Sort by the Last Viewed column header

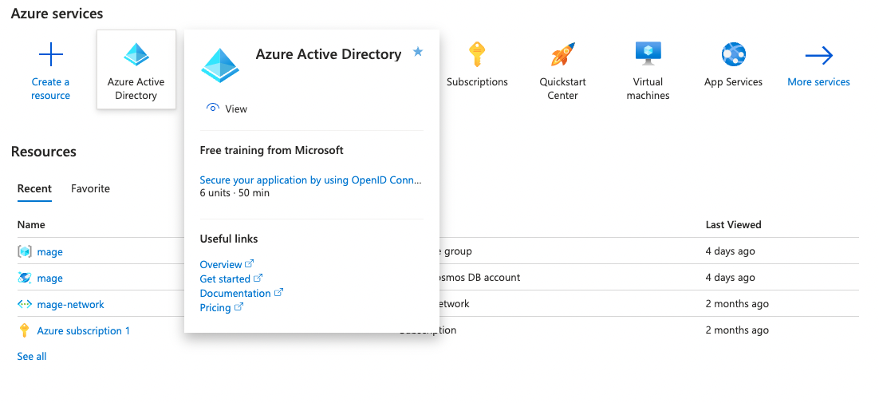[733, 225]
